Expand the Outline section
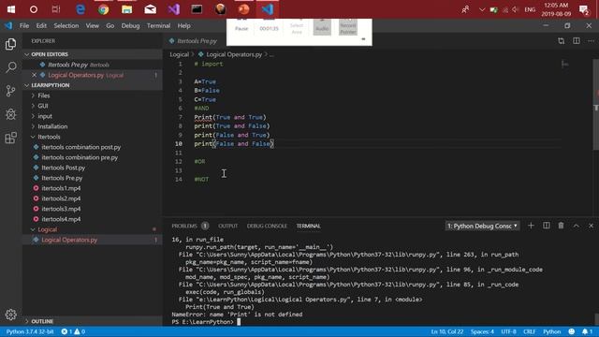The image size is (599, 337). pyautogui.click(x=93, y=321)
